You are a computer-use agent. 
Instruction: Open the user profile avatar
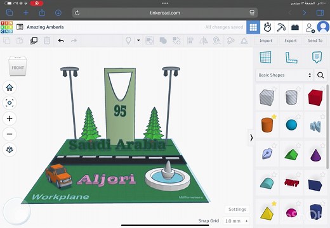tap(323, 27)
